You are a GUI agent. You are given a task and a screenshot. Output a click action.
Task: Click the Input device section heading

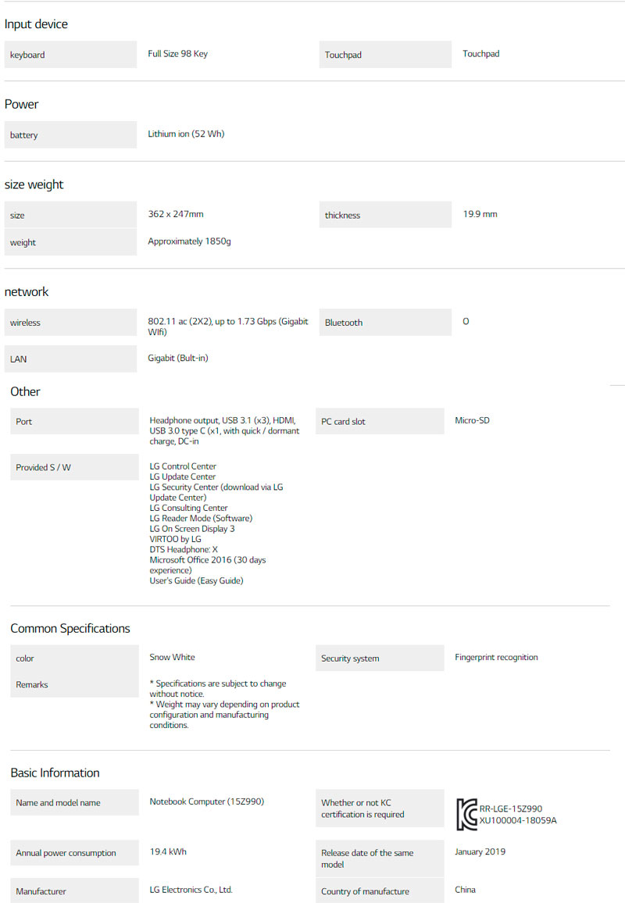pos(36,24)
